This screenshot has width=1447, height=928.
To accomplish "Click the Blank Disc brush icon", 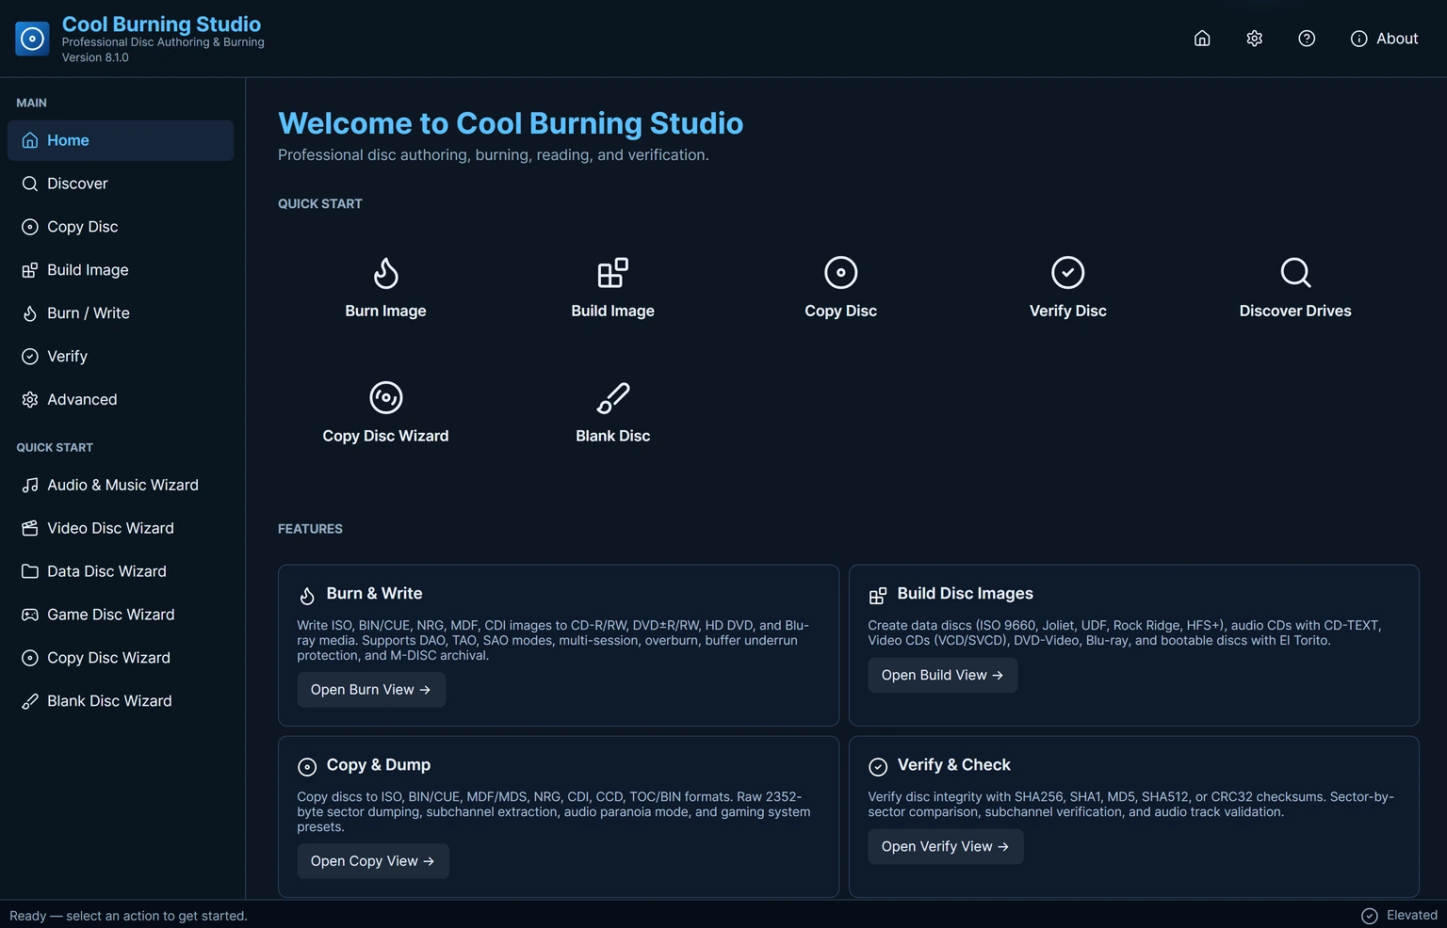I will [x=612, y=398].
